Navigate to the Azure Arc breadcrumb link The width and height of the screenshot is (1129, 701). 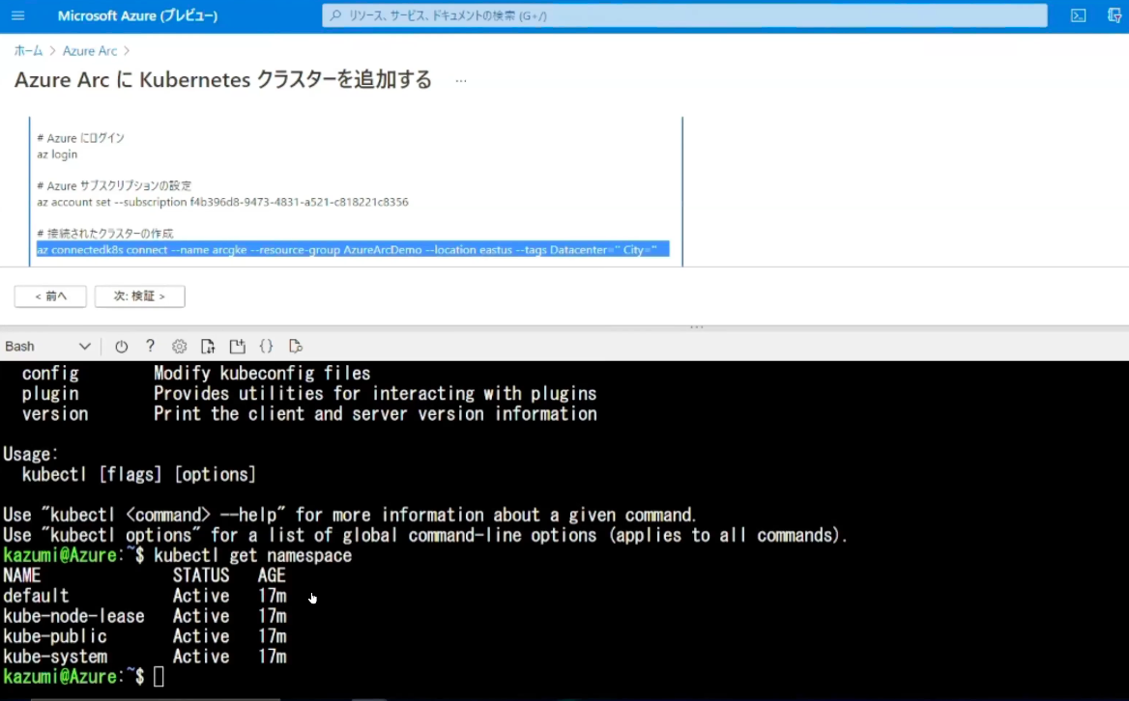pos(90,50)
